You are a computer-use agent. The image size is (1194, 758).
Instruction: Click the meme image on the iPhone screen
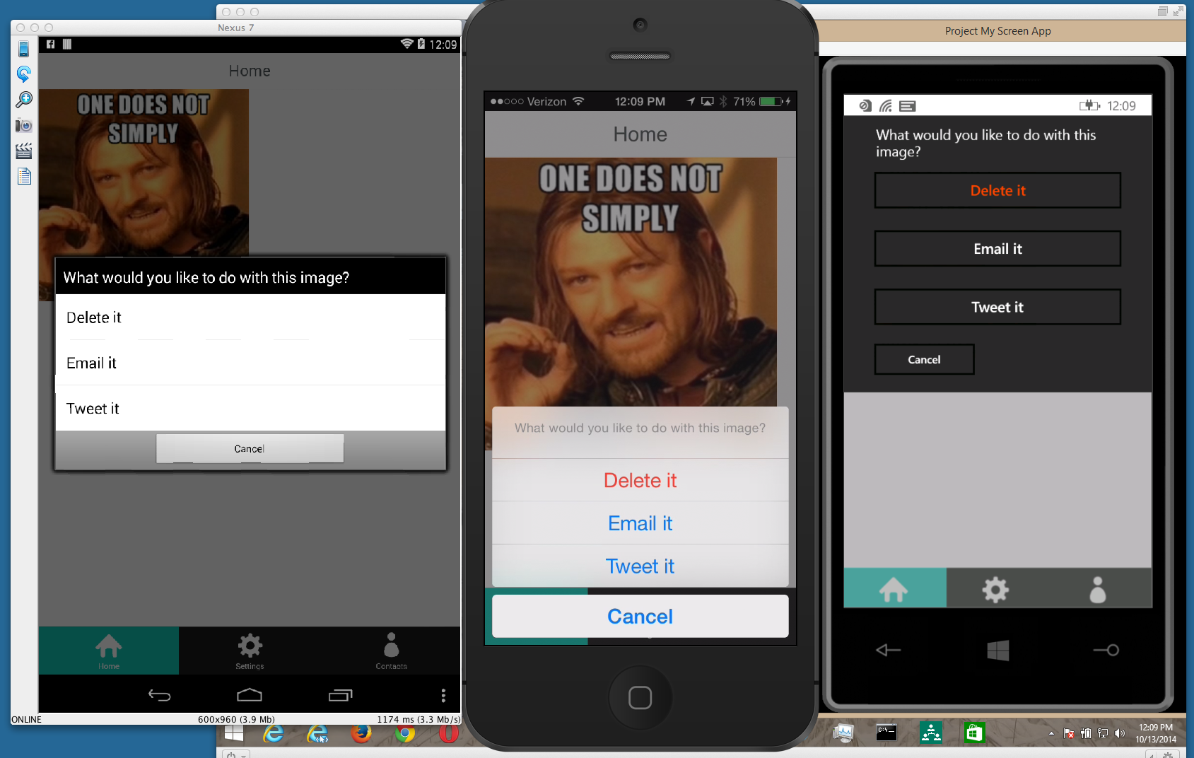631,281
